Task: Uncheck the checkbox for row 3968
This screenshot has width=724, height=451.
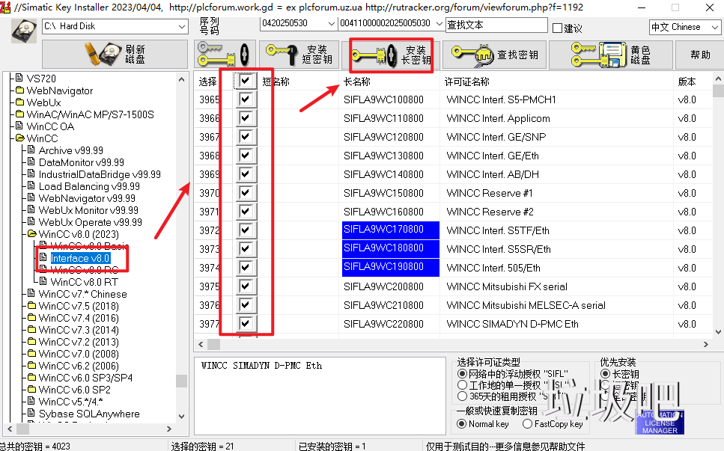Action: click(245, 156)
